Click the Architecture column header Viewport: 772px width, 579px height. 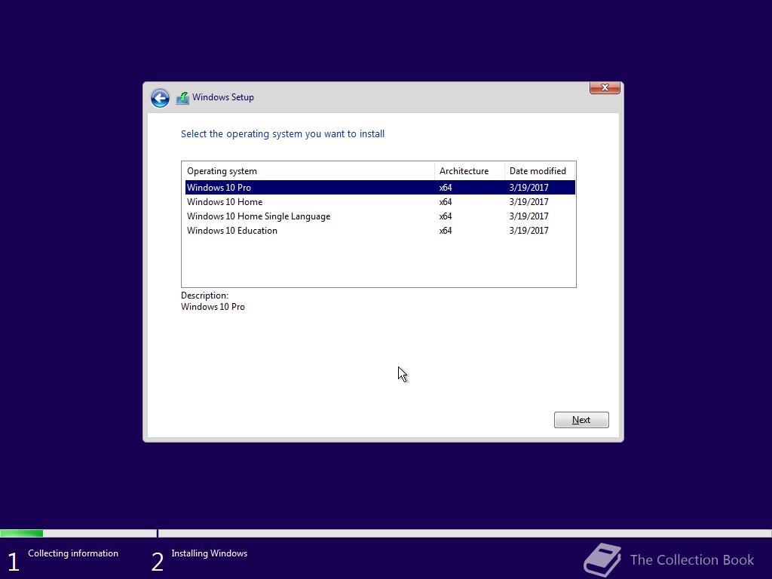point(470,171)
